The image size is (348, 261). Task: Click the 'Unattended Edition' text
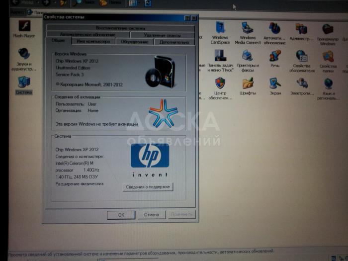(x=73, y=68)
